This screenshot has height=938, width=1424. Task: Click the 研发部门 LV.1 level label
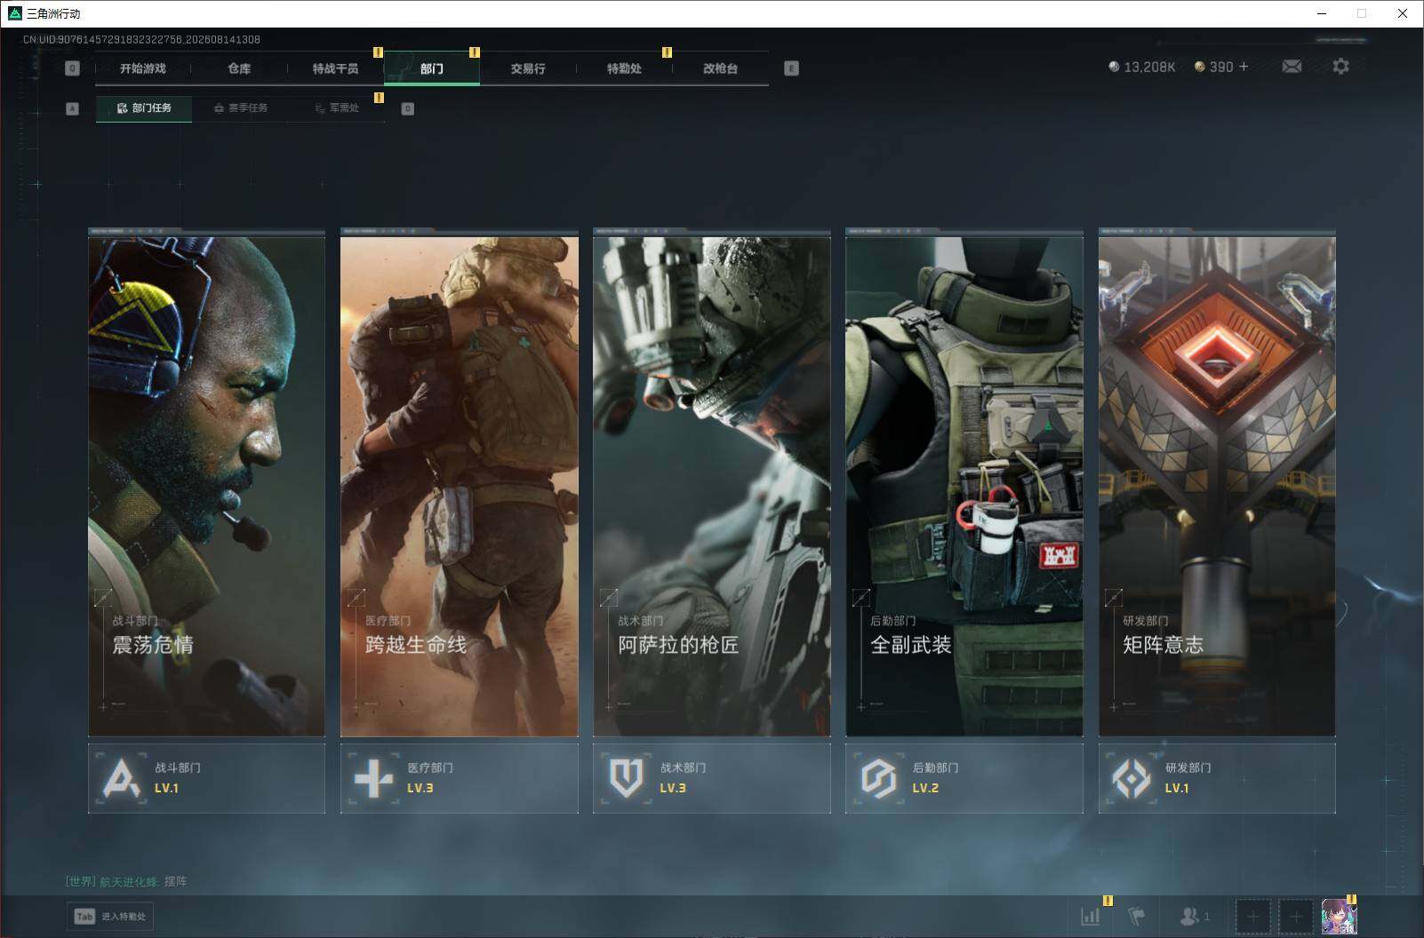tap(1177, 788)
